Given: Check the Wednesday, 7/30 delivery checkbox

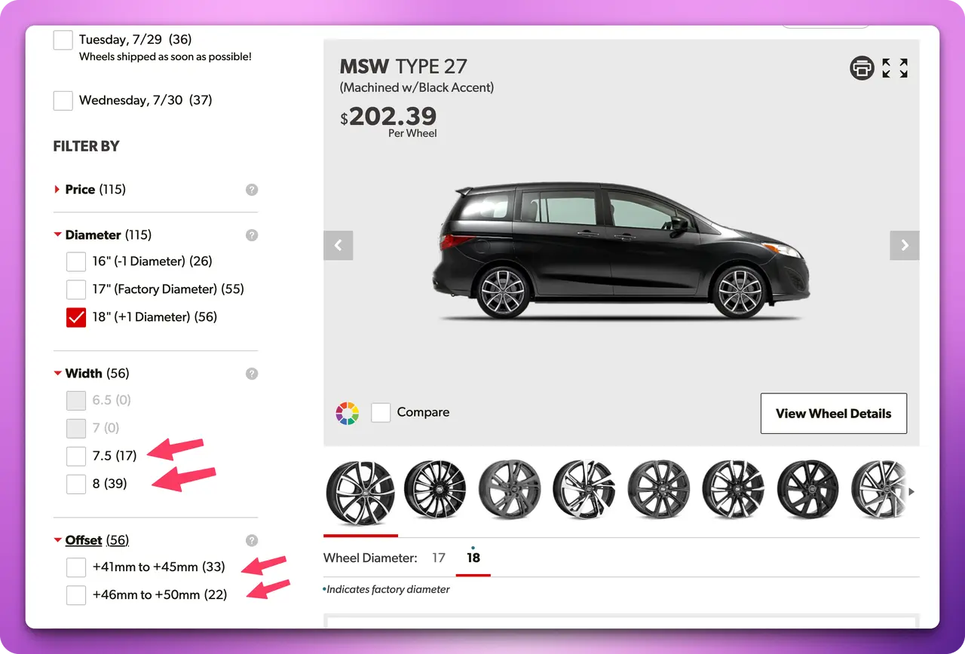Looking at the screenshot, I should (x=63, y=100).
